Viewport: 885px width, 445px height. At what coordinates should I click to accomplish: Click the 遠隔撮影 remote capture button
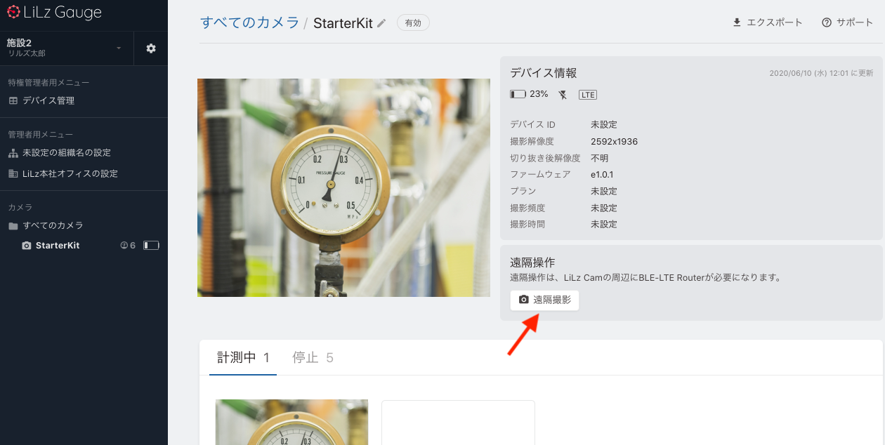coord(544,300)
